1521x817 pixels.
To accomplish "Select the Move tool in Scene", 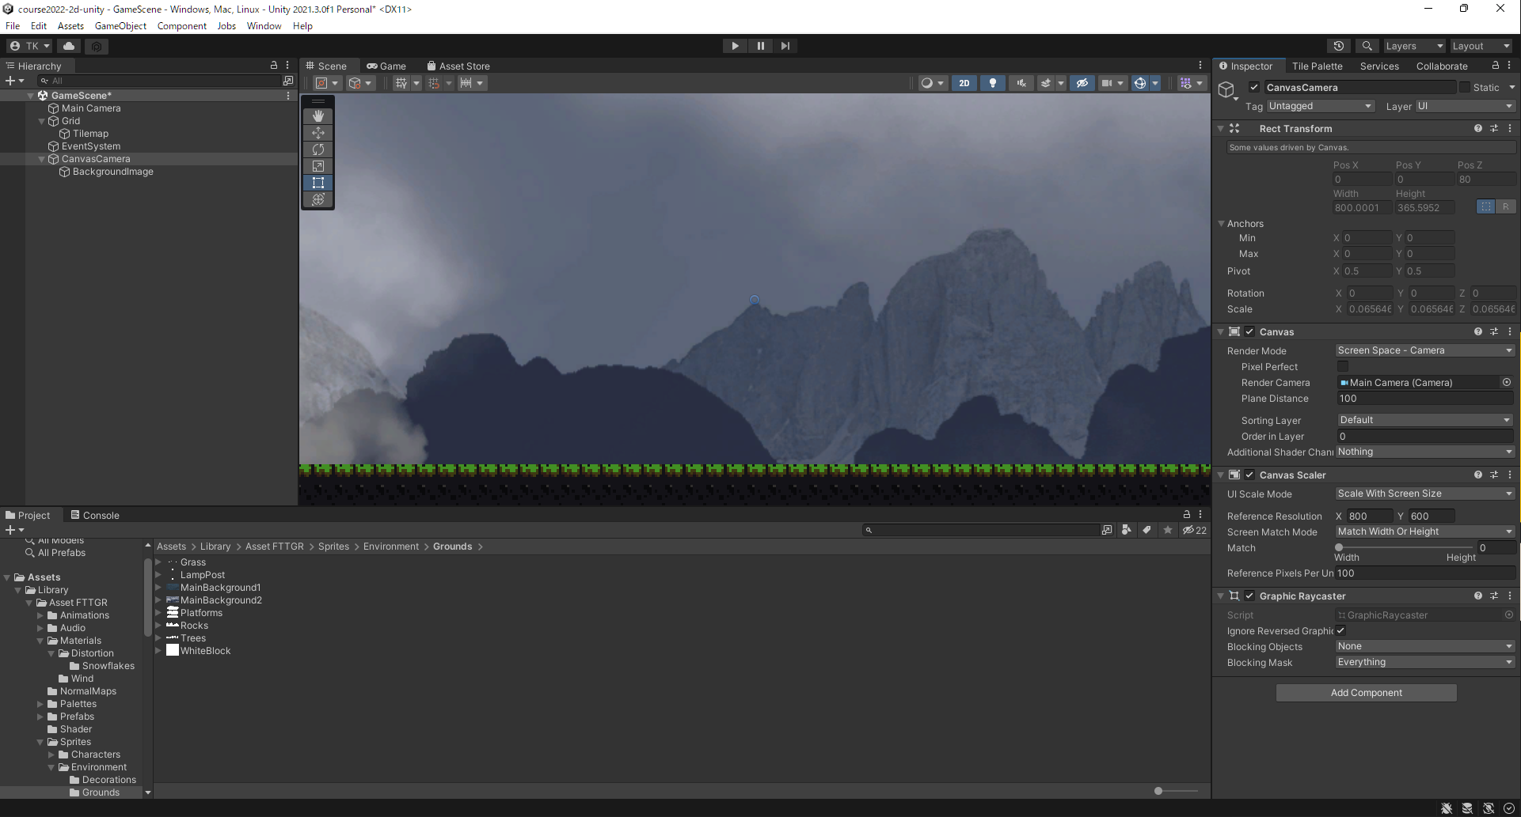I will 318,133.
